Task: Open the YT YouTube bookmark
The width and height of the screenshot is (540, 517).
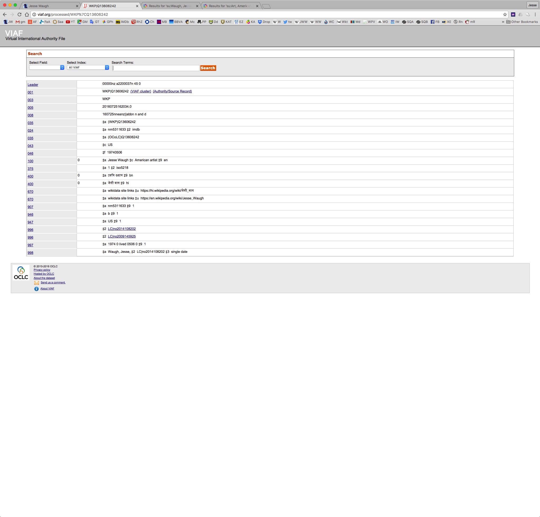Action: 70,22
